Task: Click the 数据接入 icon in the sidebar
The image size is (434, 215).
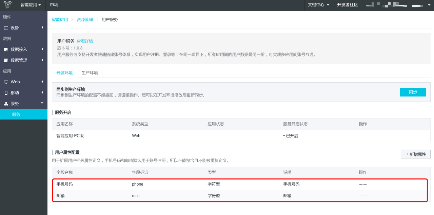Action: 6,49
